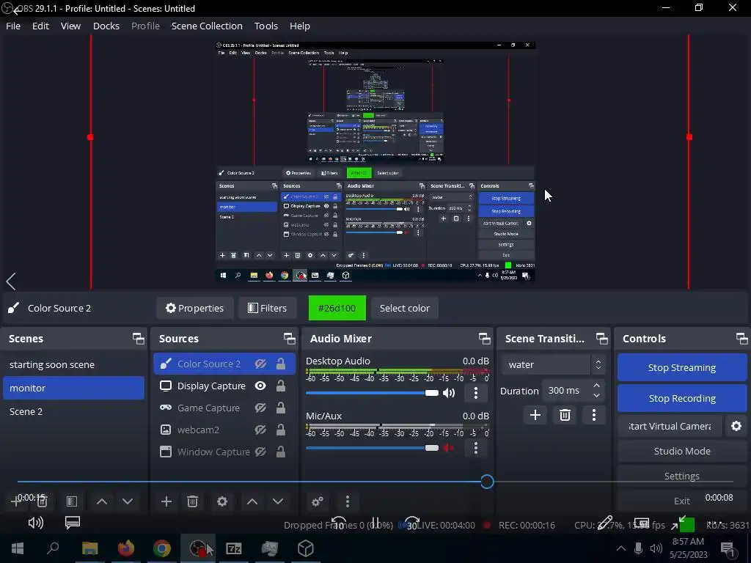Open scene filters icon in Scenes toolbar
The height and width of the screenshot is (563, 751).
(x=72, y=501)
